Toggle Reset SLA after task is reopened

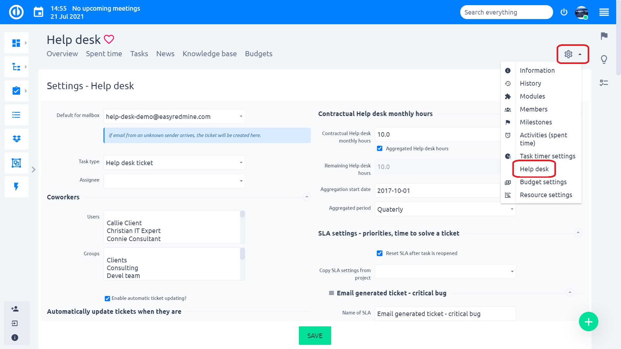pyautogui.click(x=380, y=253)
